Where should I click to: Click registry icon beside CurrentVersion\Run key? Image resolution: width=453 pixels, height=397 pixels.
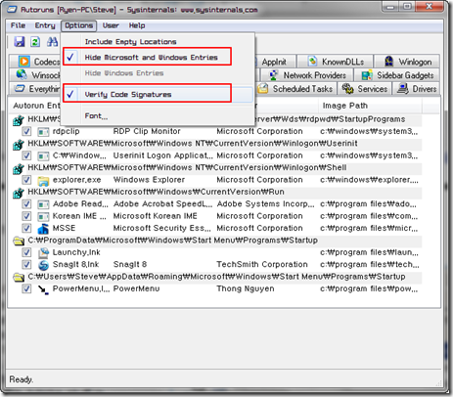pos(19,193)
